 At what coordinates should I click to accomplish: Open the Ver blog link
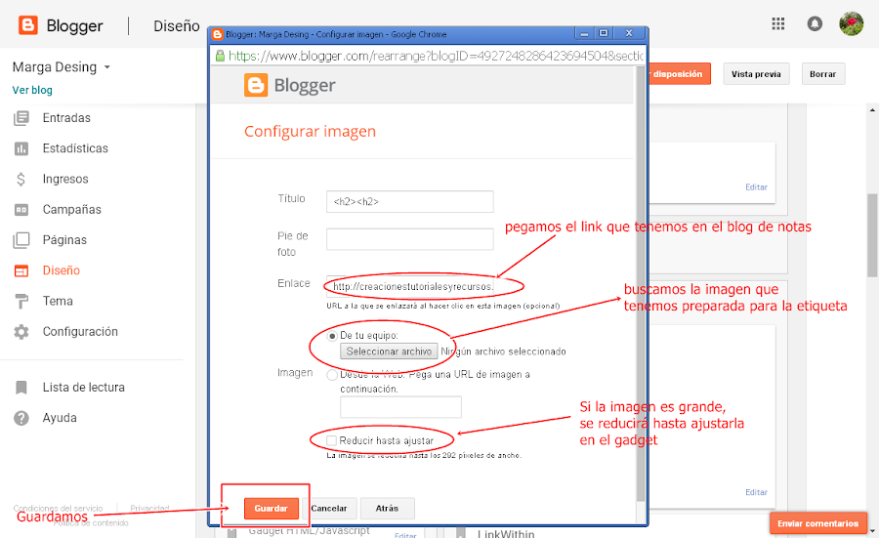[x=32, y=90]
